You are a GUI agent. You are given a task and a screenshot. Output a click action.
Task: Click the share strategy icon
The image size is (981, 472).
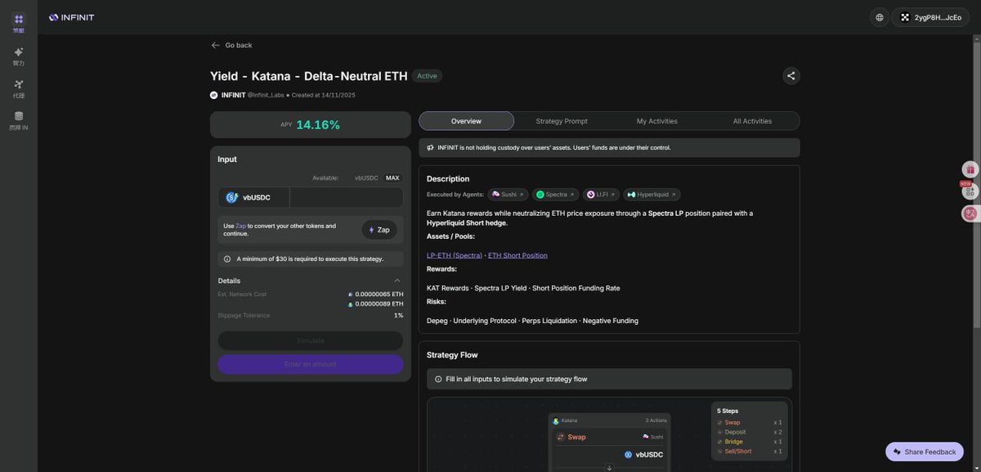pyautogui.click(x=791, y=76)
